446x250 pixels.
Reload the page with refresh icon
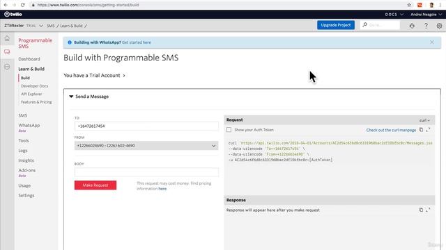click(23, 5)
